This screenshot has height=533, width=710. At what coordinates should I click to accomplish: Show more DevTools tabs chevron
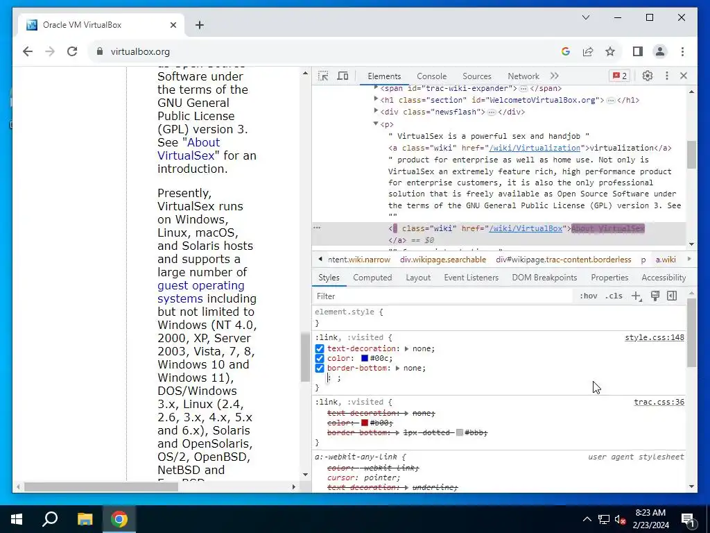coord(554,76)
